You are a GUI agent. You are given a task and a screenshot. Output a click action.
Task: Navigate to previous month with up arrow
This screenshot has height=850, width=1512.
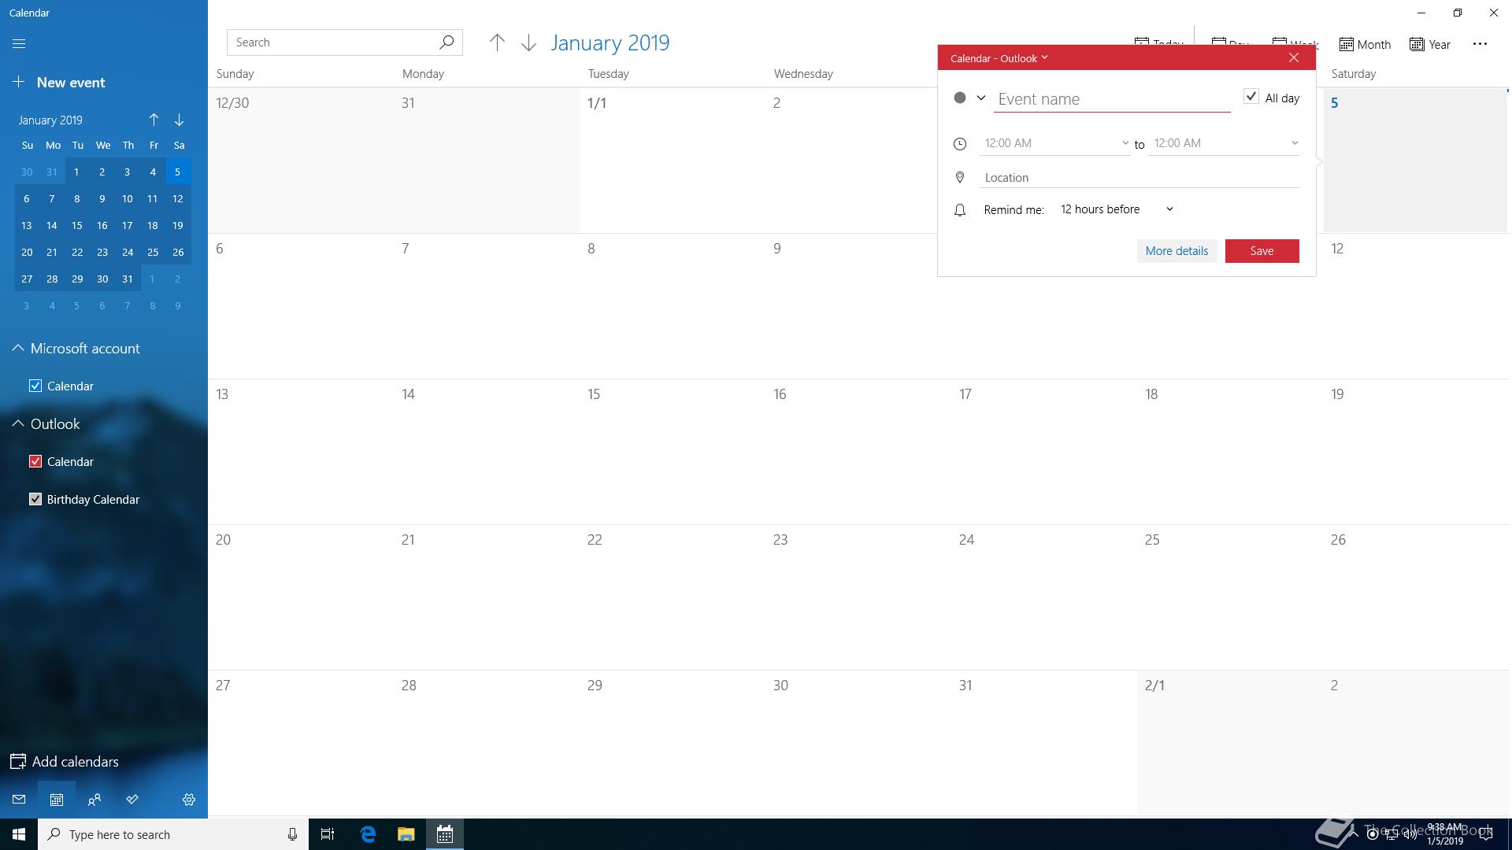point(497,42)
